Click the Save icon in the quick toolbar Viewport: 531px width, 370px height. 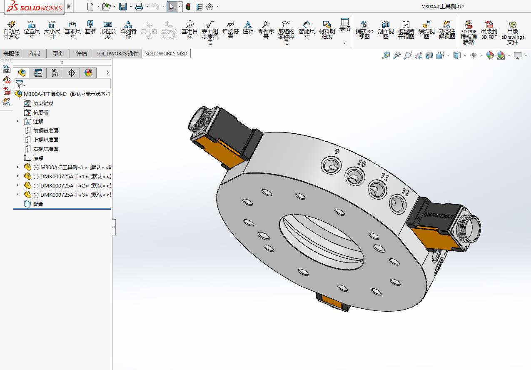point(123,6)
